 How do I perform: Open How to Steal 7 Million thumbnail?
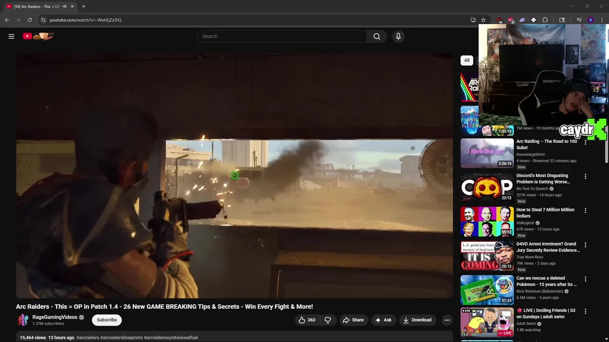(487, 221)
